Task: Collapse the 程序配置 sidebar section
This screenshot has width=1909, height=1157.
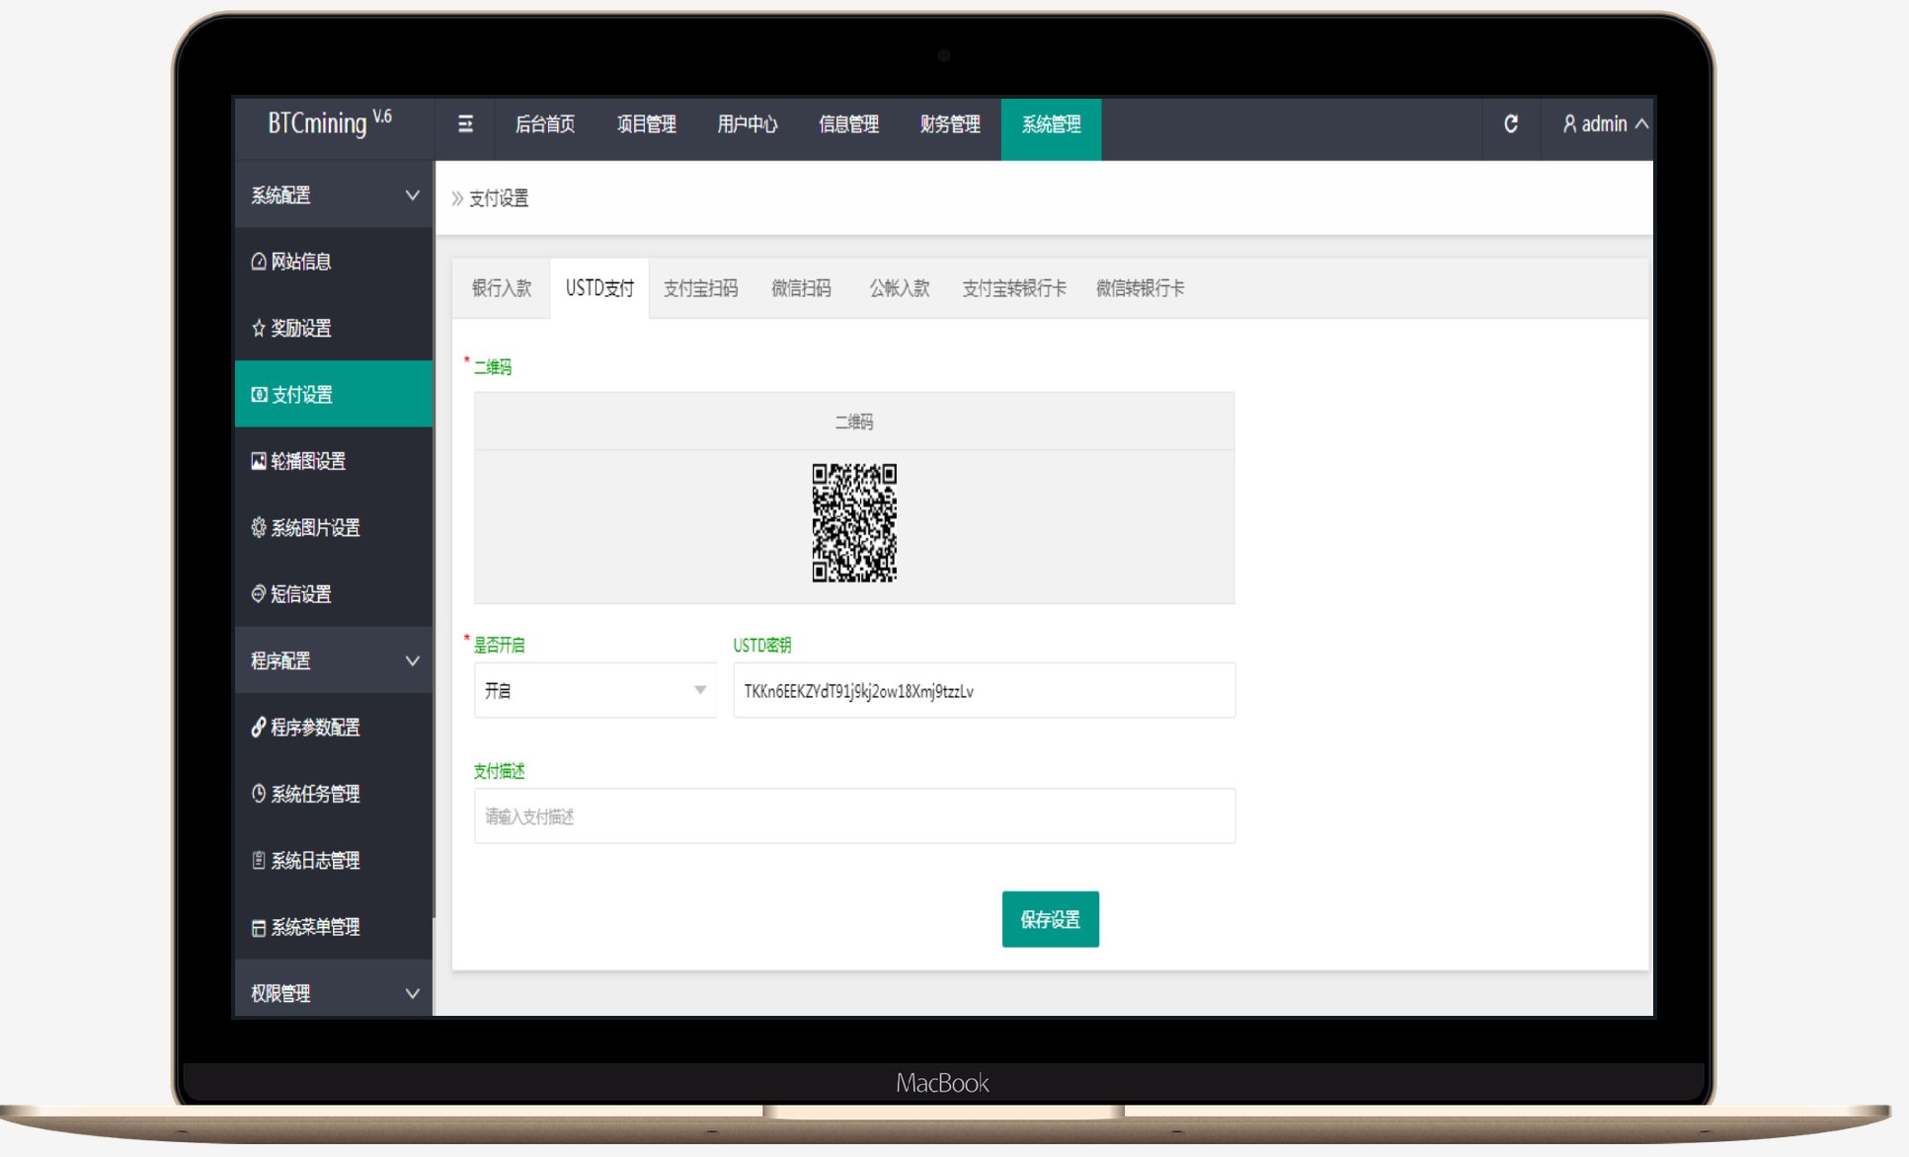Action: [334, 660]
